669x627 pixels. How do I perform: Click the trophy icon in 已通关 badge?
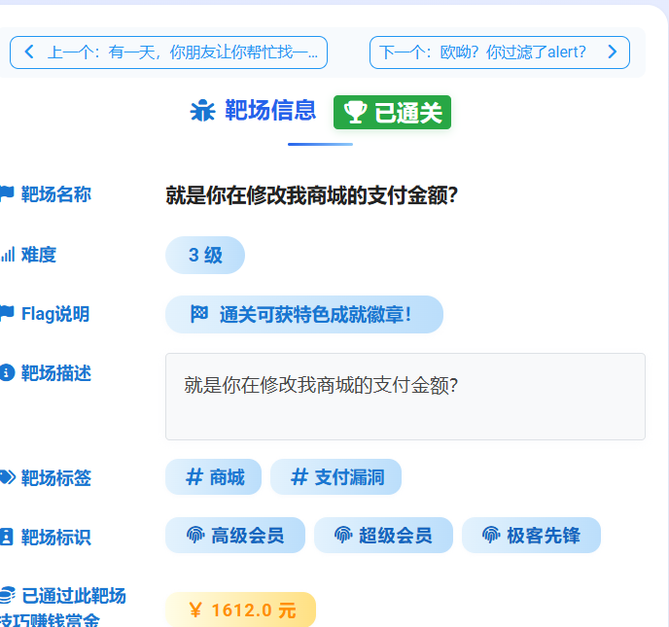click(355, 113)
